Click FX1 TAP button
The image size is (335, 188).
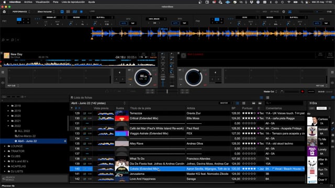click(x=132, y=23)
